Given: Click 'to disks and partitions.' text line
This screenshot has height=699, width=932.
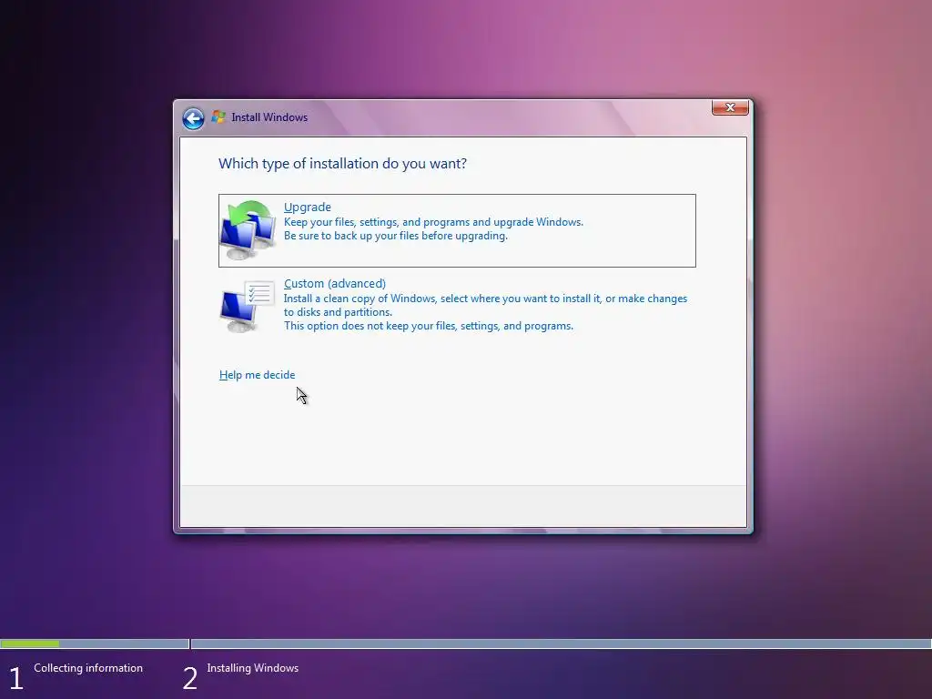Looking at the screenshot, I should [x=338, y=312].
